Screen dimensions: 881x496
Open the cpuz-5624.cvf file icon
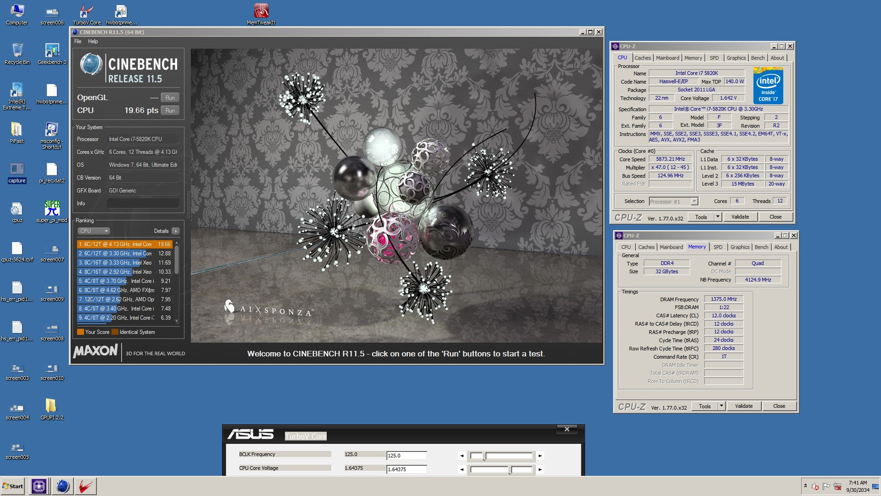click(x=17, y=252)
